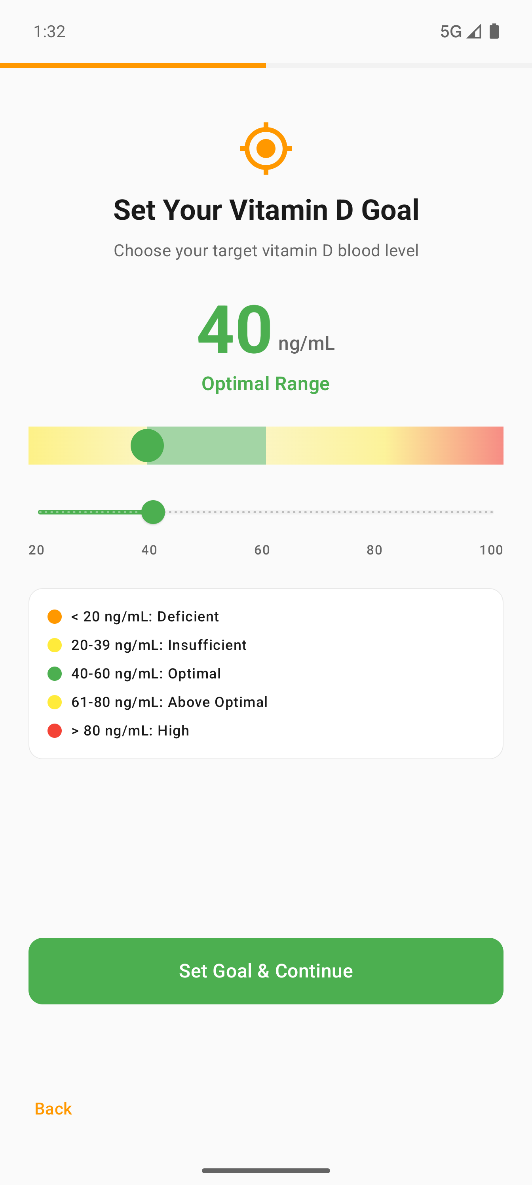
Task: Tap the red High legend dot
Action: tap(55, 730)
